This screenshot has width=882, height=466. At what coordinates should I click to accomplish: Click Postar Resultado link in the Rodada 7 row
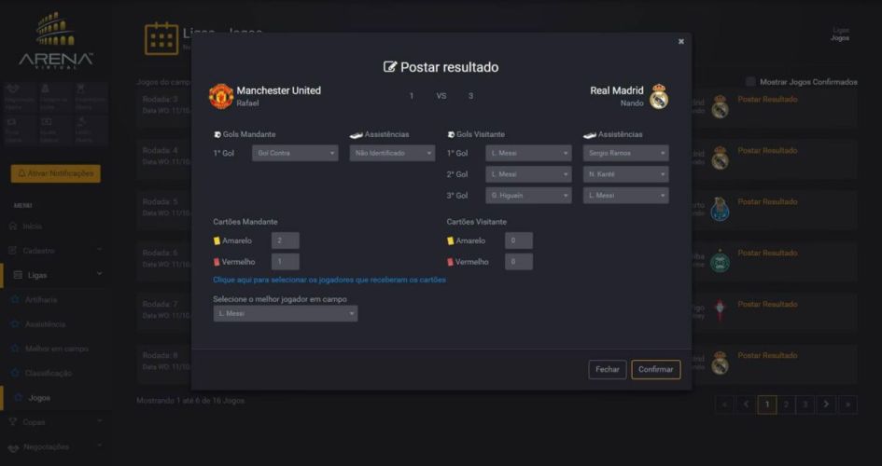tap(767, 305)
